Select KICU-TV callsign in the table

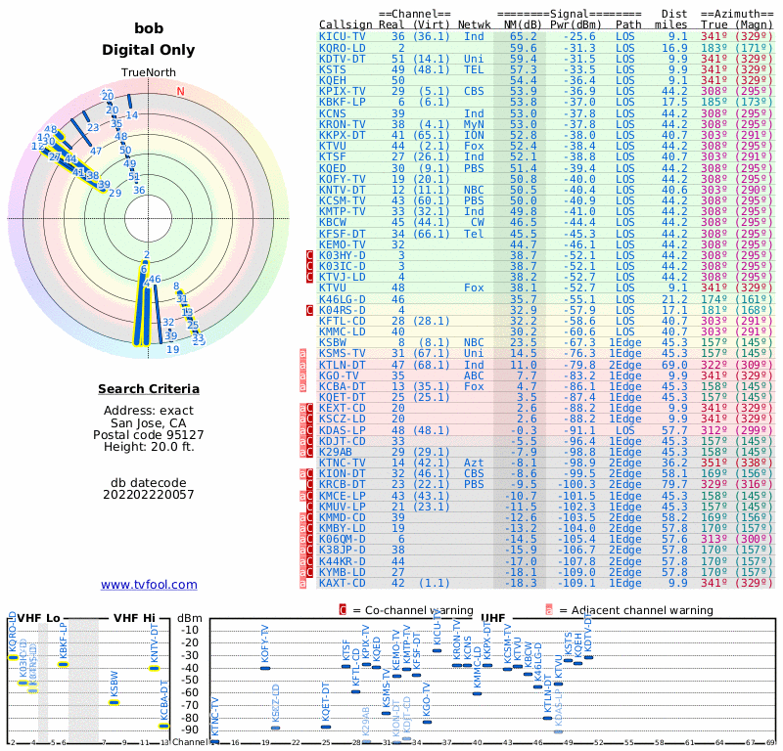click(x=342, y=36)
